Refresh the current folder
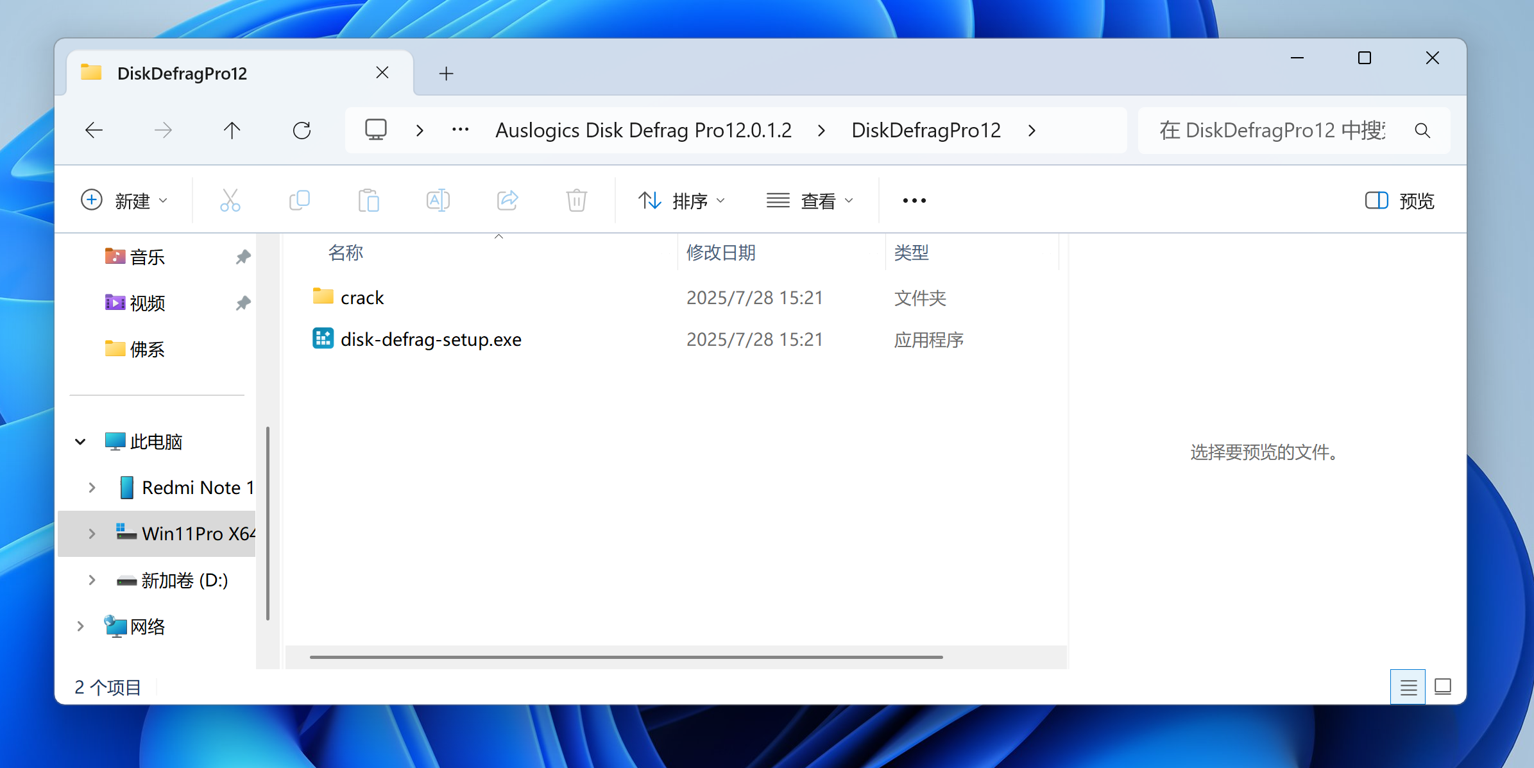The image size is (1534, 768). (x=302, y=131)
